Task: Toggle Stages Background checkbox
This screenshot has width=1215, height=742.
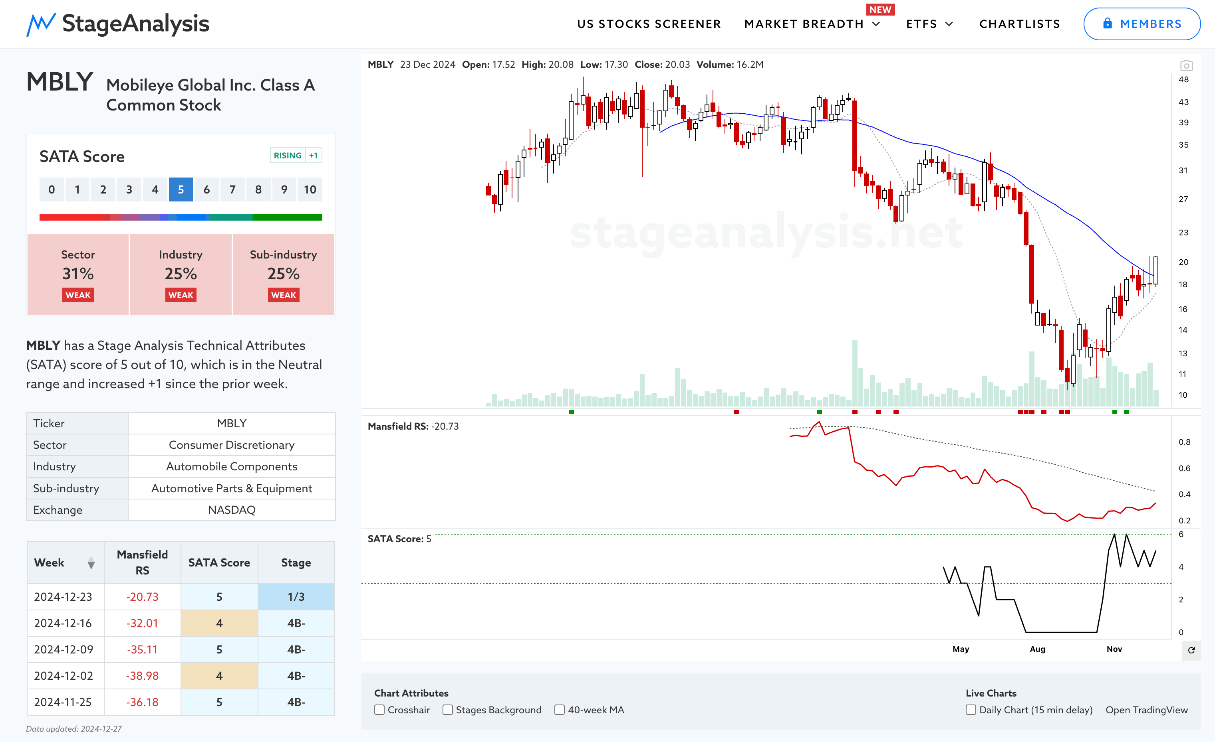Action: (447, 710)
